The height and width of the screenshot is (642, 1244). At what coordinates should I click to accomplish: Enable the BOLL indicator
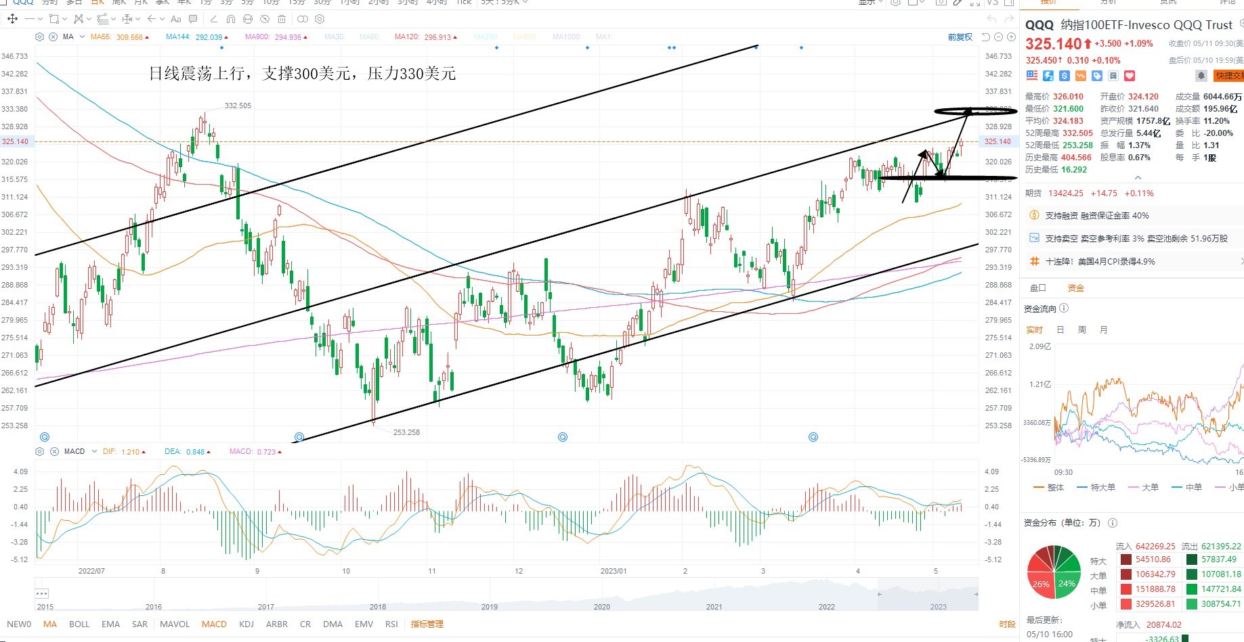pos(79,624)
